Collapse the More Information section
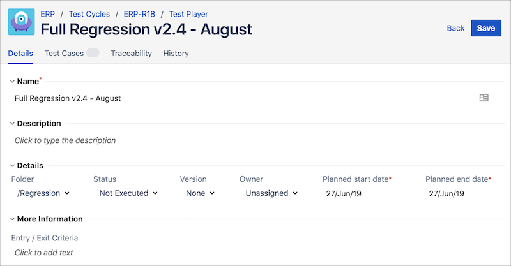Image resolution: width=511 pixels, height=266 pixels. [x=12, y=219]
